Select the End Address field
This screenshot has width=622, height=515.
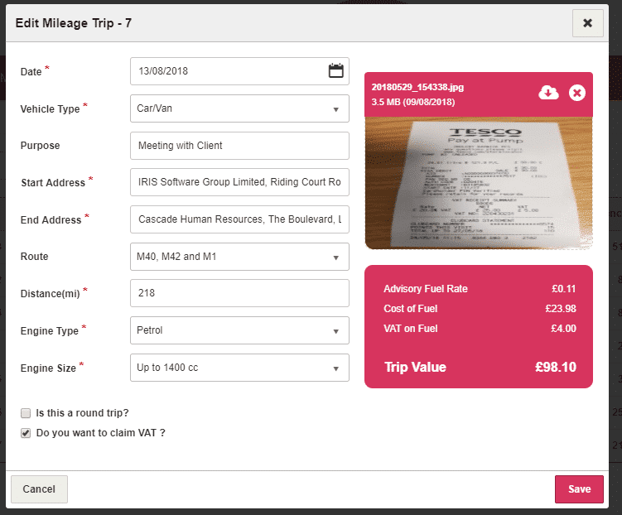coord(239,219)
